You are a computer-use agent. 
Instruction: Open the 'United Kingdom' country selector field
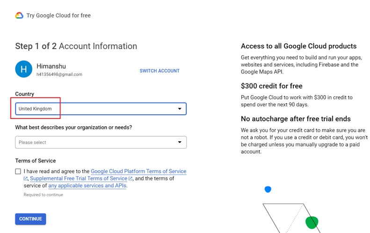(94, 109)
